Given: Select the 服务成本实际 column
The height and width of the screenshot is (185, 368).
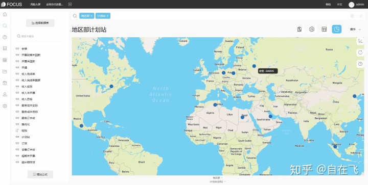Looking at the screenshot, I should click(x=30, y=105).
